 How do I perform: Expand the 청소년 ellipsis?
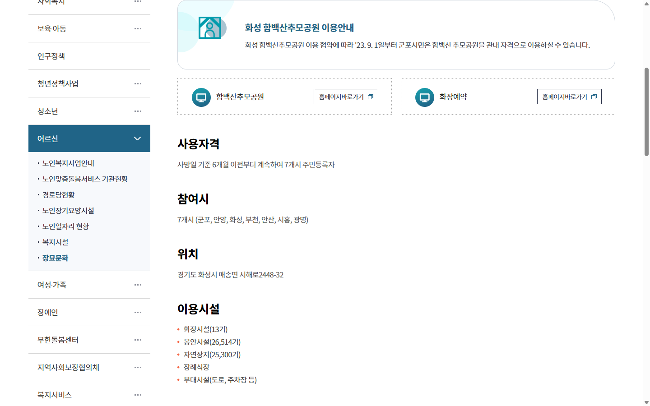click(138, 111)
